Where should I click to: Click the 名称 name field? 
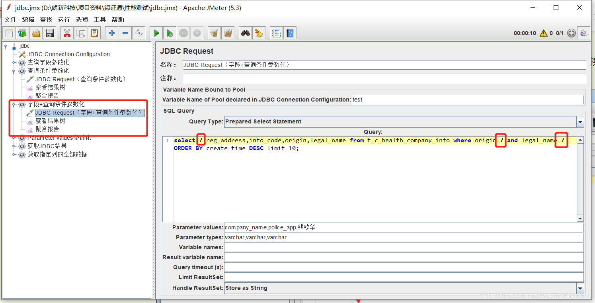384,65
